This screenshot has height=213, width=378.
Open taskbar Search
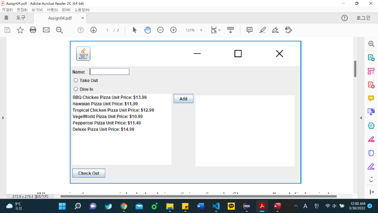pyautogui.click(x=78, y=206)
